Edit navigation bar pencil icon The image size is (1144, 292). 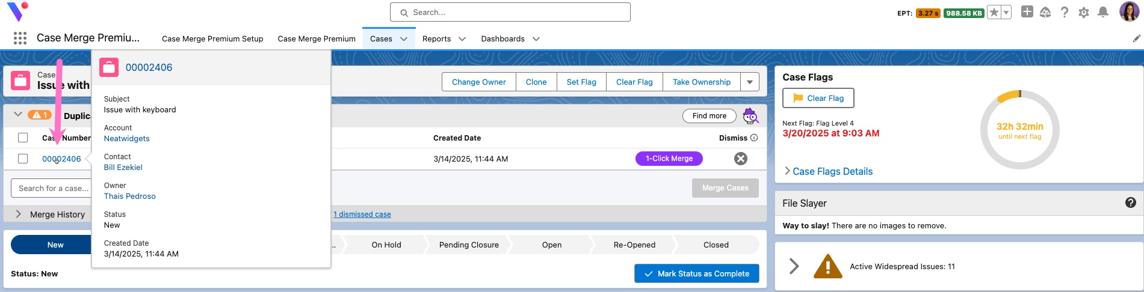point(1136,38)
